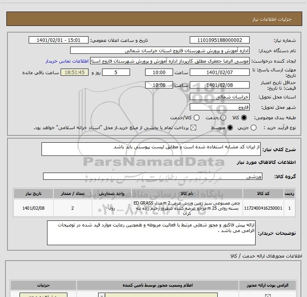The image size is (307, 297).
Task: Choose the متوسط purchase type radio
Action: 230,128
